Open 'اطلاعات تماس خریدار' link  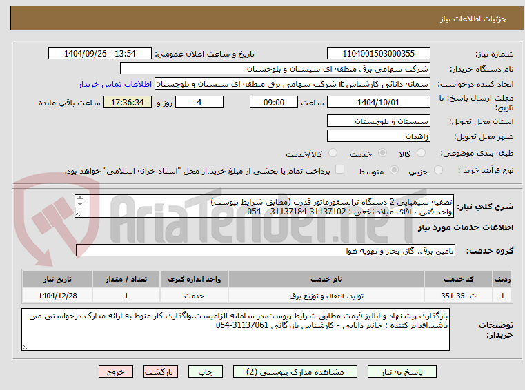115,84
